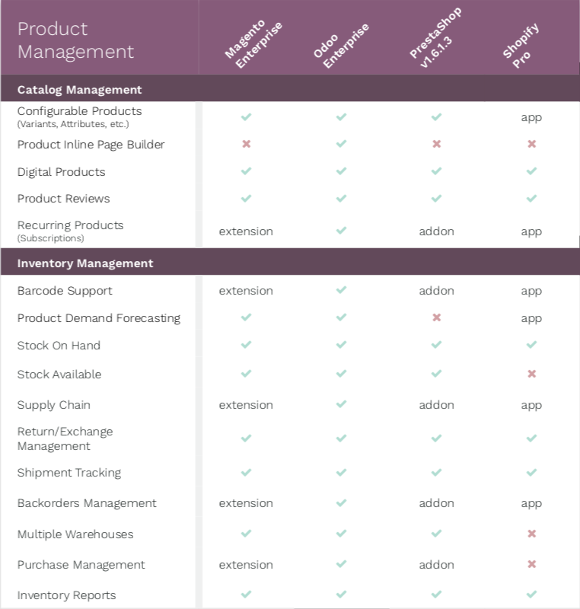Click the Inventory Management section header

pyautogui.click(x=85, y=263)
